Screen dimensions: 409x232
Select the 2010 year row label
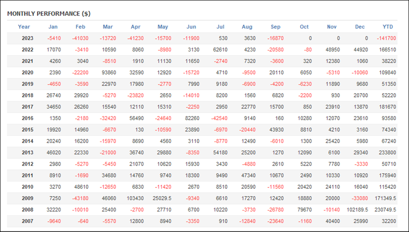(27, 187)
